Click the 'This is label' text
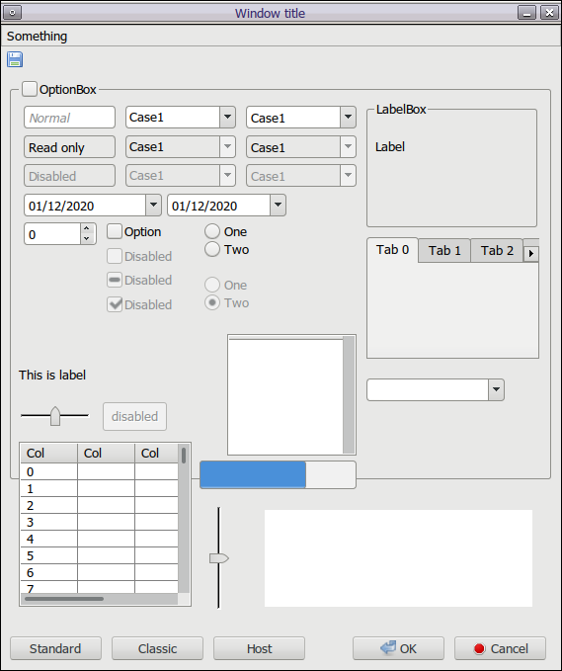This screenshot has width=562, height=671. [x=52, y=375]
